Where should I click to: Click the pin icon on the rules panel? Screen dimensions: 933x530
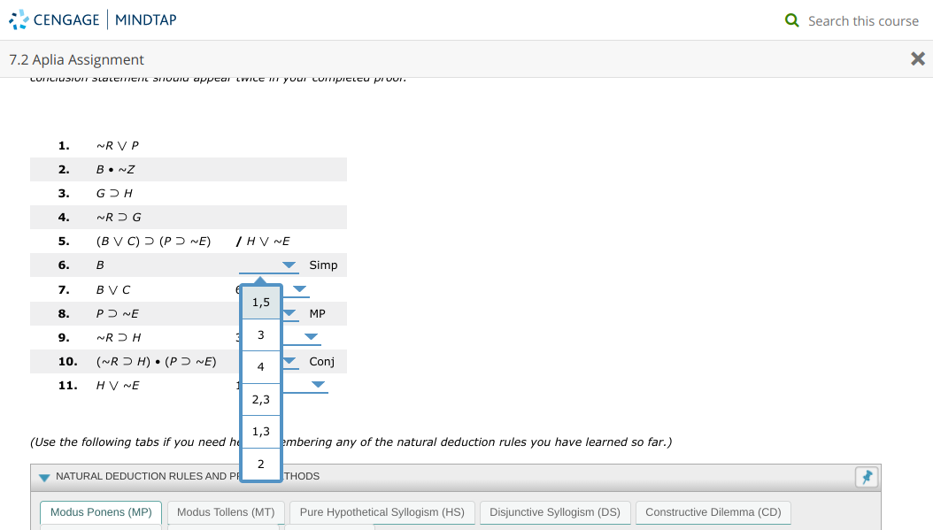tap(867, 476)
